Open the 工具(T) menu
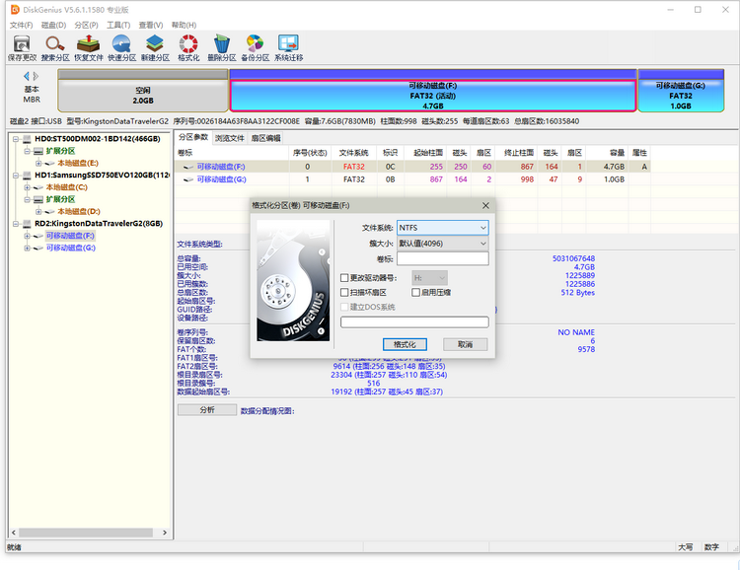This screenshot has height=570, width=740. point(118,25)
